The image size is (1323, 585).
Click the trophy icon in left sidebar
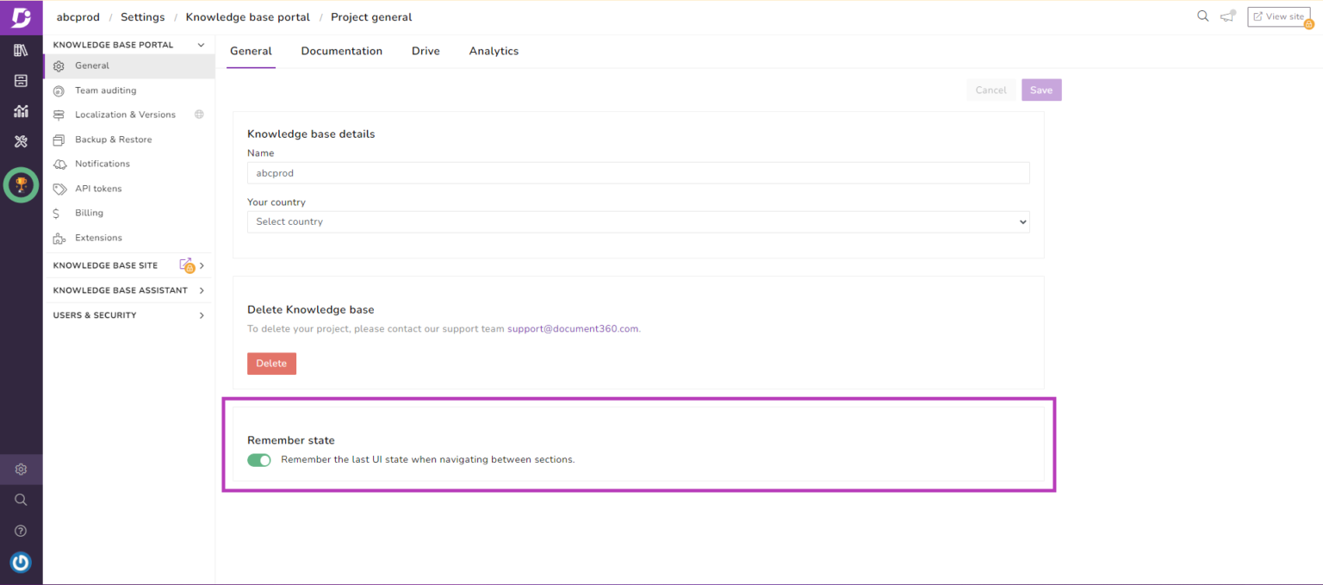22,184
